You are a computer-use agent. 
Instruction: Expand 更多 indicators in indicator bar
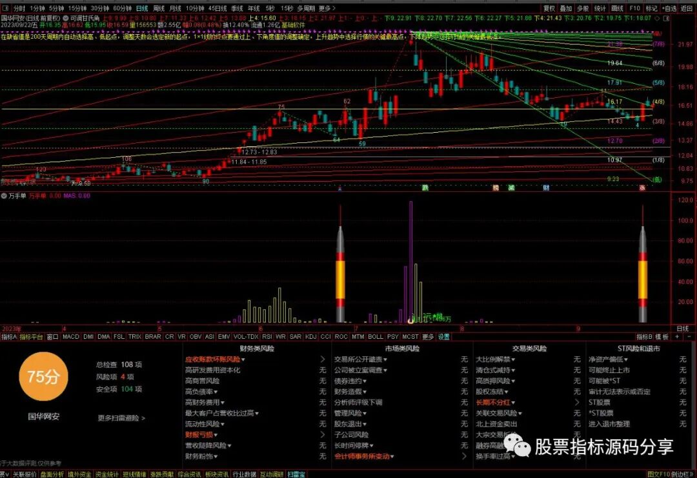[x=428, y=337]
